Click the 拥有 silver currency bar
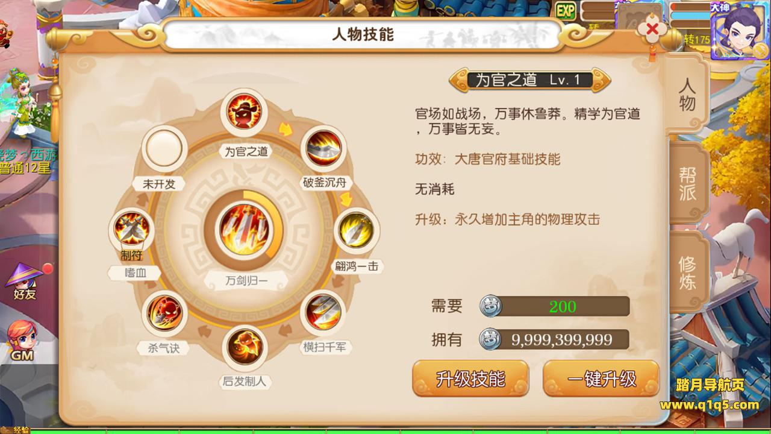Viewport: 771px width, 434px height. click(x=554, y=339)
